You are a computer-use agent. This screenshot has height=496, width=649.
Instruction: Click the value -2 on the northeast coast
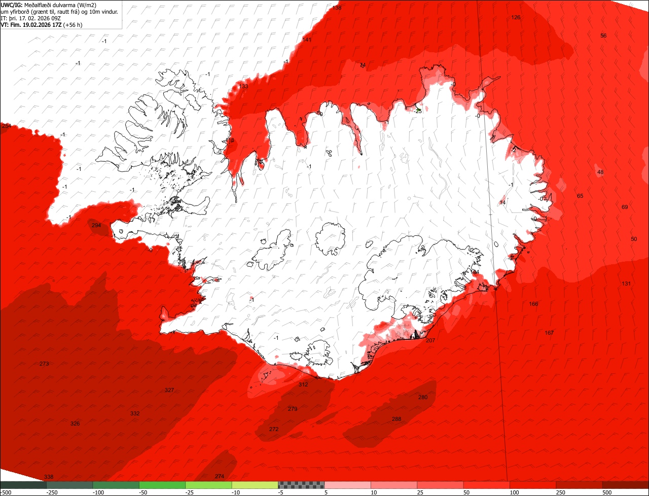click(x=514, y=150)
